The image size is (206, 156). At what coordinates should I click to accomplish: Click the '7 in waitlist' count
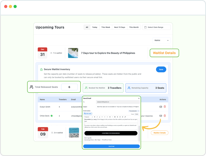point(57,53)
